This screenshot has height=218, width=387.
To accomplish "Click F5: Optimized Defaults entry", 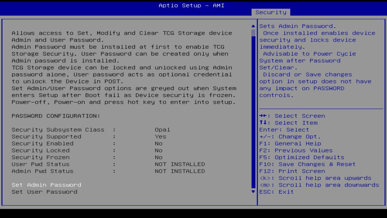I will [x=301, y=157].
